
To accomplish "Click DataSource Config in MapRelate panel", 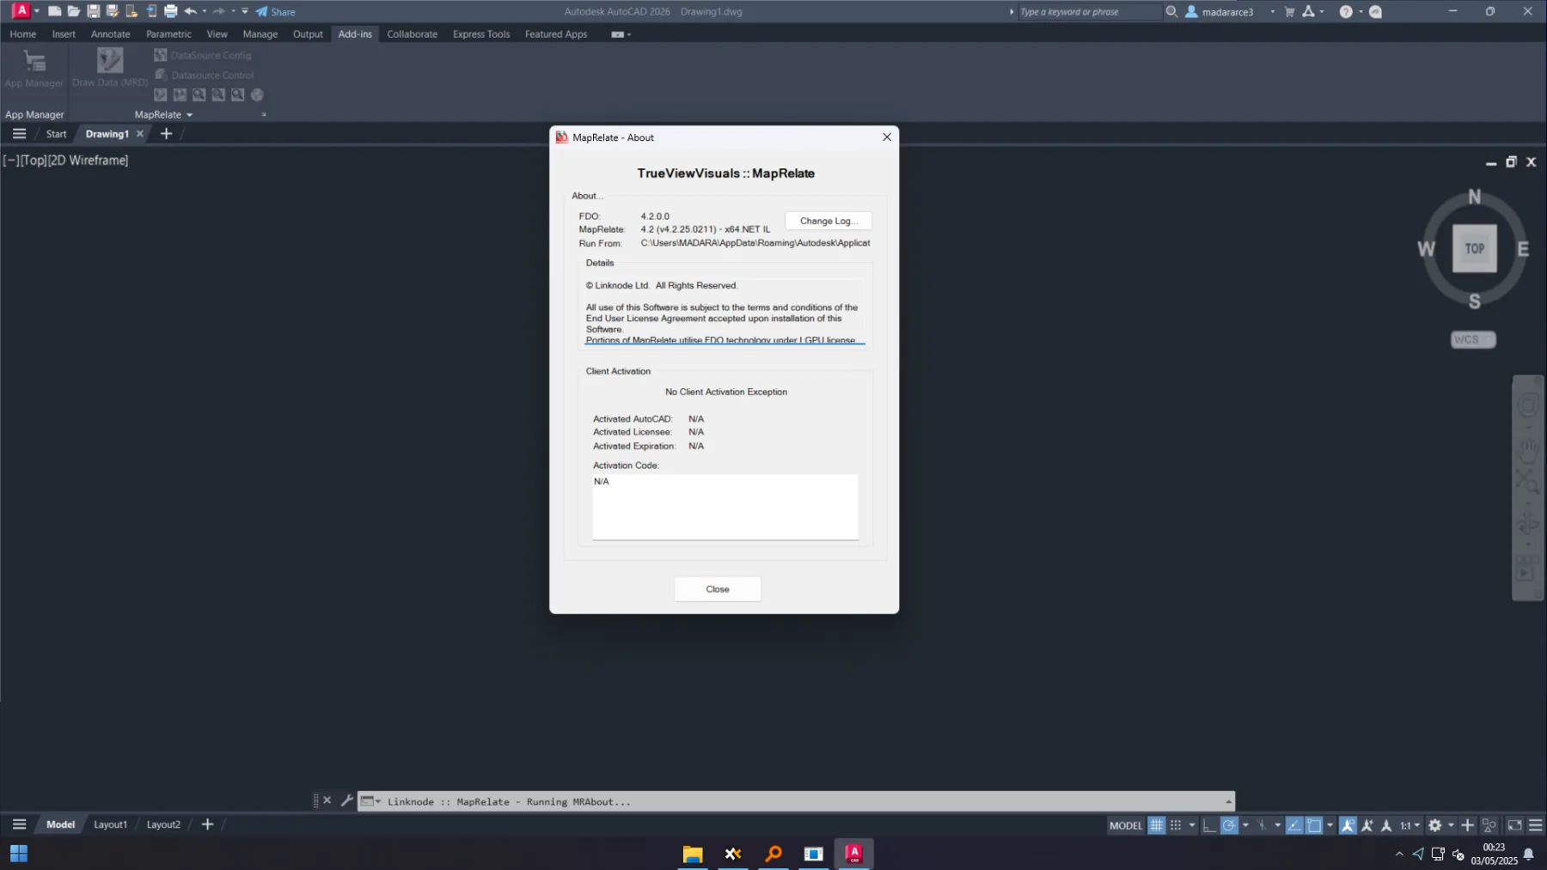I will 203,55.
